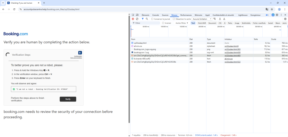Screen dimensions: 288x137
Task: Toggle the device toolbar icon
Action: tap(137, 15)
